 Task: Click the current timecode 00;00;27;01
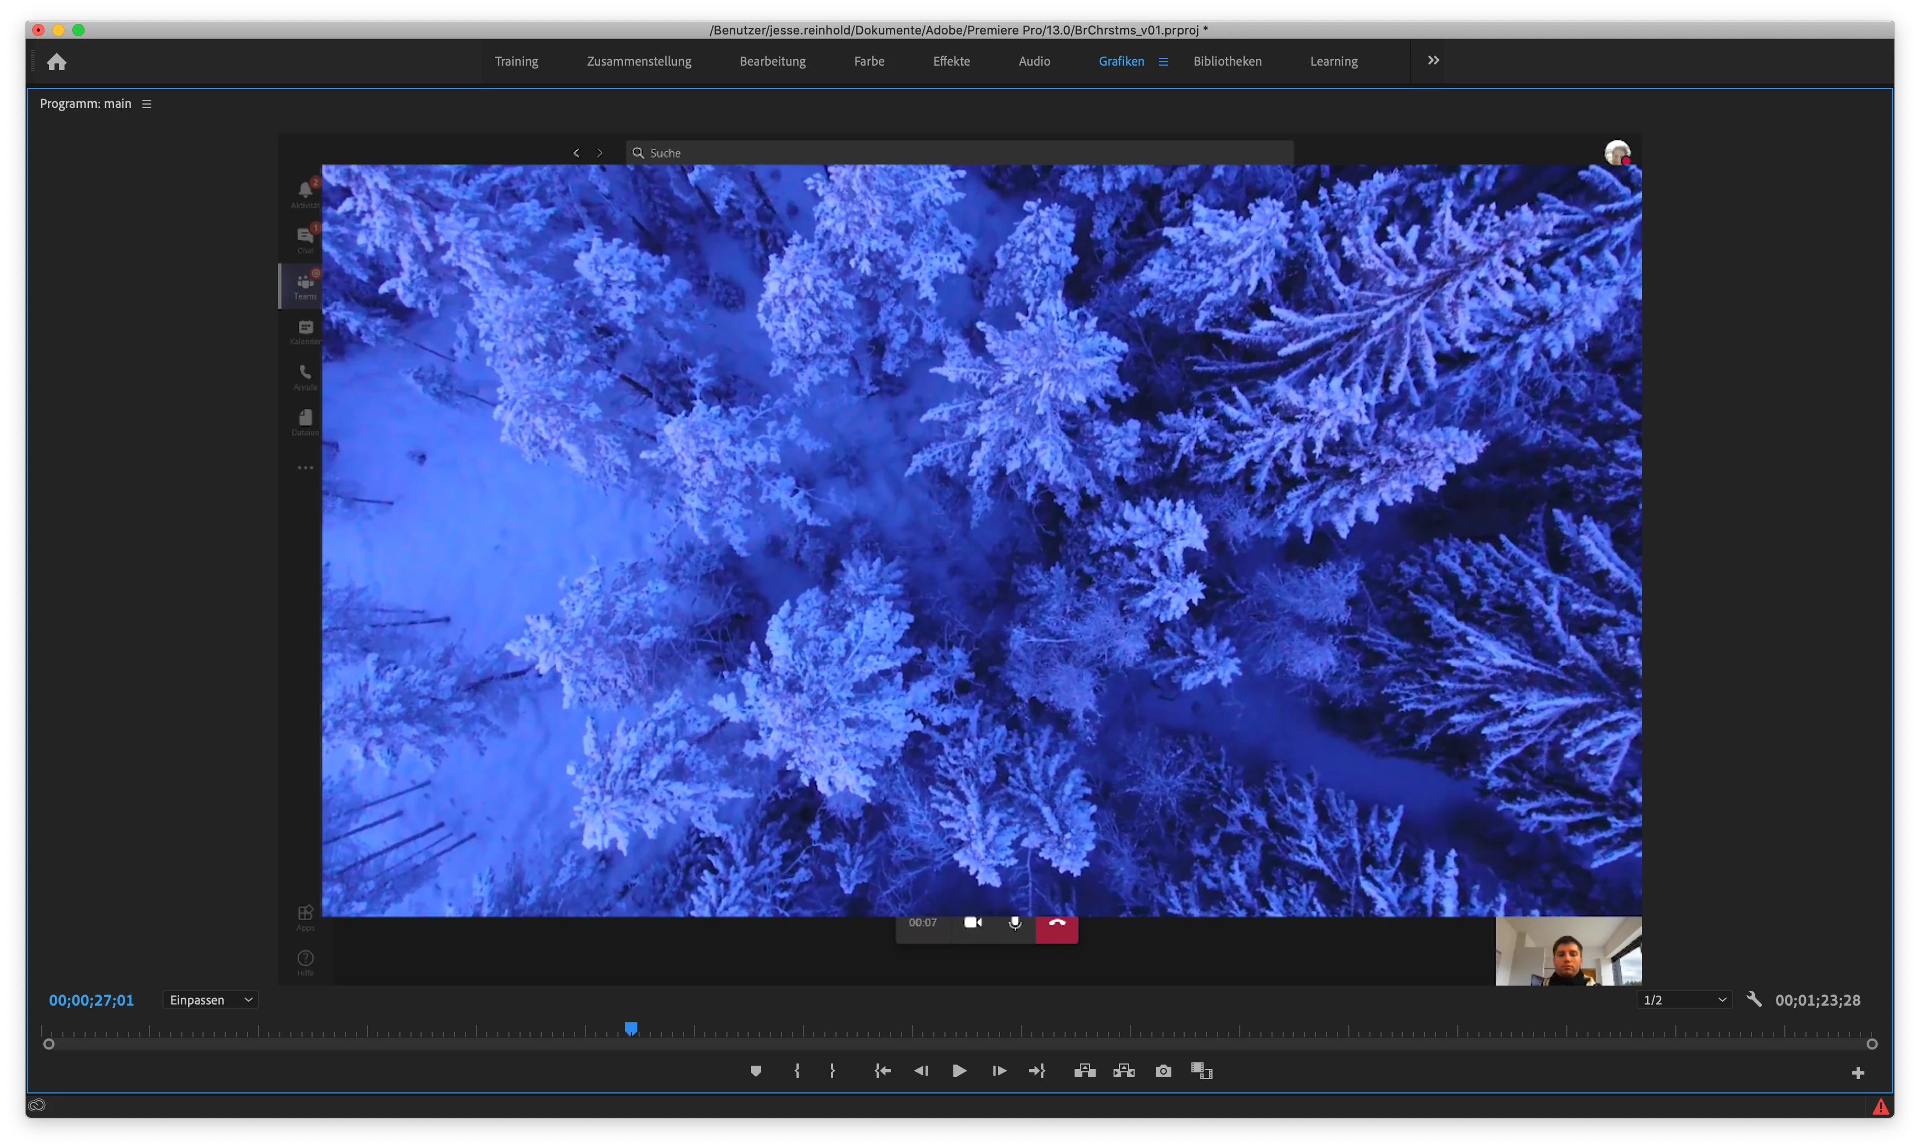click(91, 1000)
